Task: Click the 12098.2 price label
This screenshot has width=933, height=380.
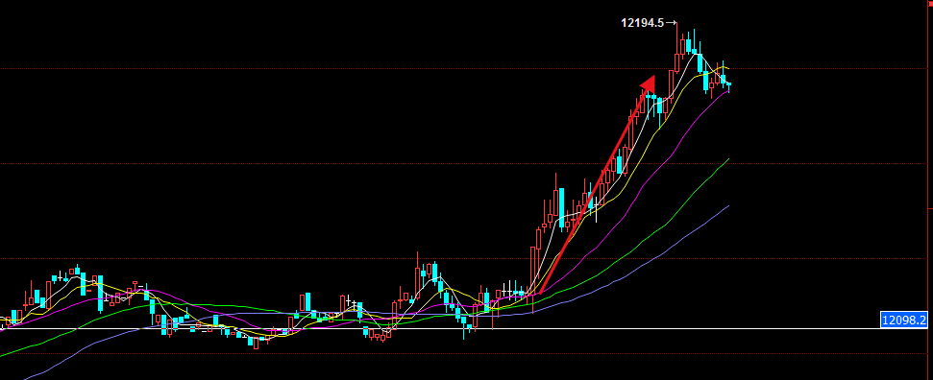Action: 903,321
